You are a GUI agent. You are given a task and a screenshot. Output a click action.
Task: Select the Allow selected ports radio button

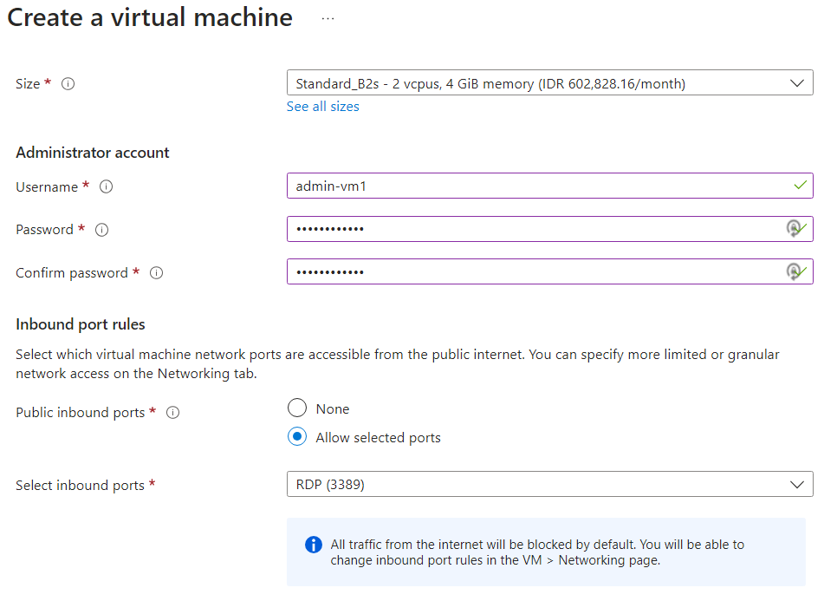(296, 436)
